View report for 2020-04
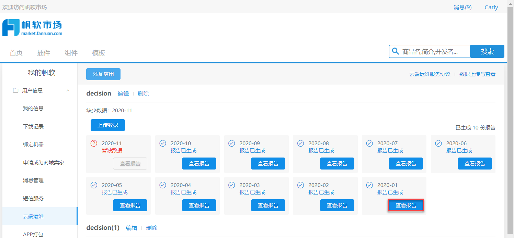 point(199,205)
